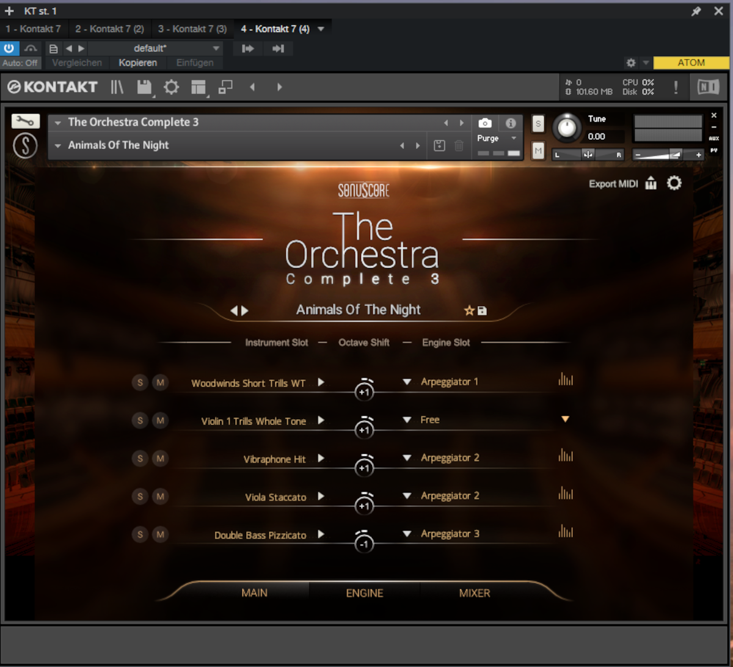This screenshot has height=667, width=733.
Task: Open the MAIN page tab
Action: 254,592
